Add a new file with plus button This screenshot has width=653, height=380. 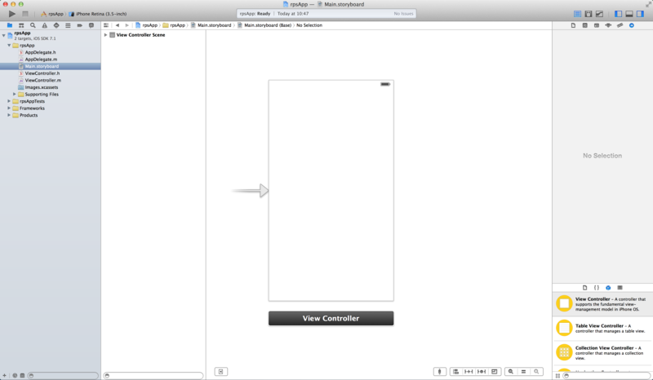pyautogui.click(x=5, y=375)
